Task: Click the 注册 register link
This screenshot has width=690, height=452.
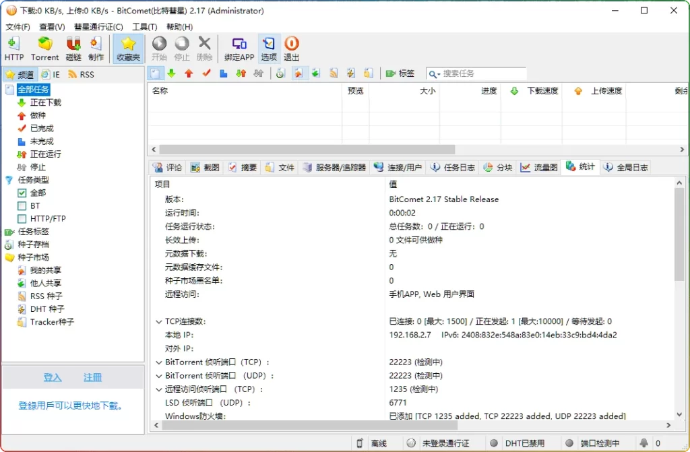Action: click(x=93, y=378)
